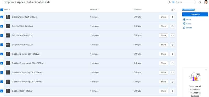Screen dimensions: 209x97
Task: Uncheck Grabbed 2 low air checkbox
Action: [x=2, y=54]
